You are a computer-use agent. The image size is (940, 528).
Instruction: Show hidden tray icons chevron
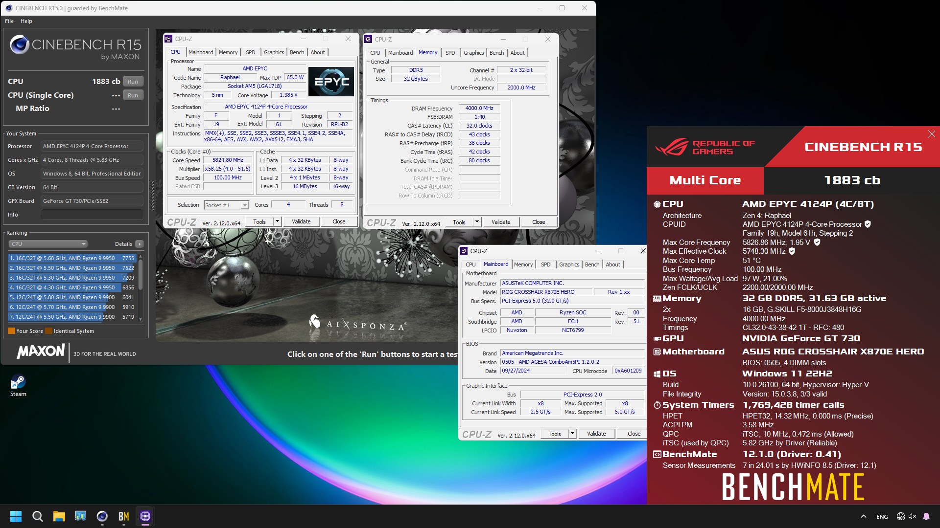click(864, 516)
